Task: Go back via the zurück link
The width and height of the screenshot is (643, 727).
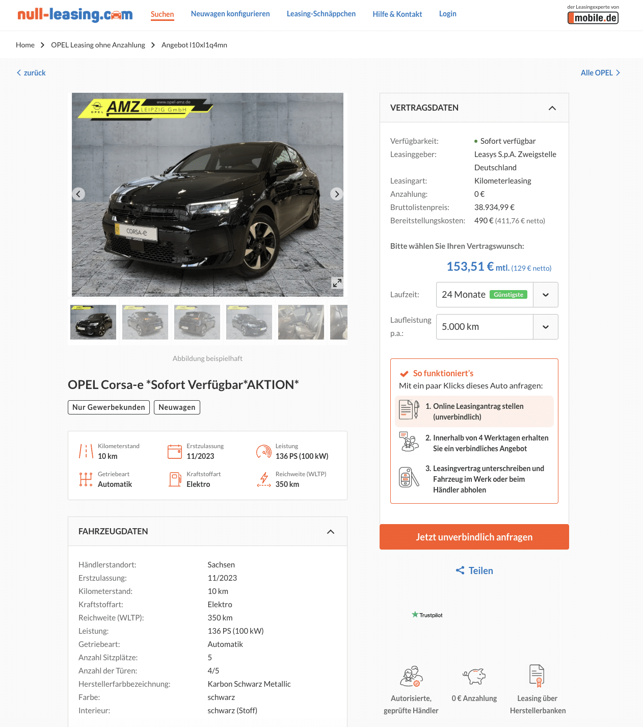Action: [x=31, y=73]
